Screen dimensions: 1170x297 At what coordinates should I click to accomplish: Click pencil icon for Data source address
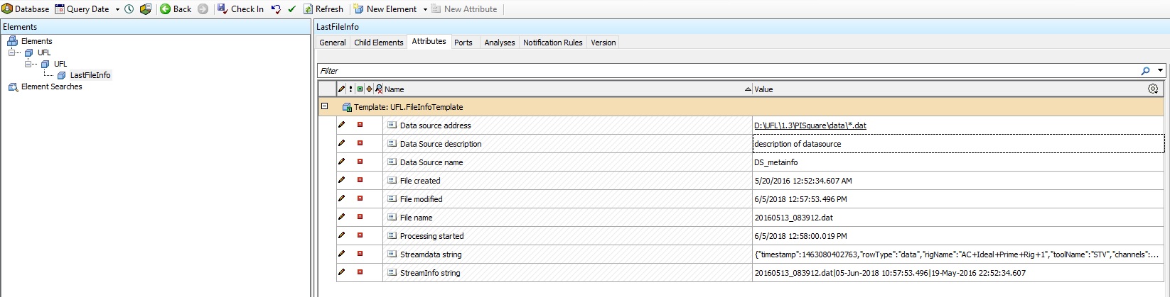pyautogui.click(x=341, y=125)
